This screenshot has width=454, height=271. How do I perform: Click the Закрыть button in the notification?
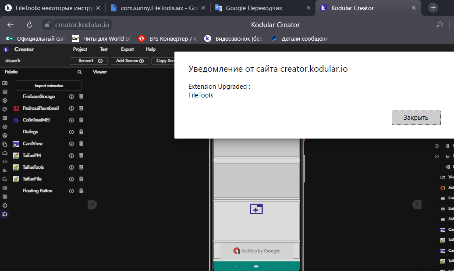pos(416,118)
